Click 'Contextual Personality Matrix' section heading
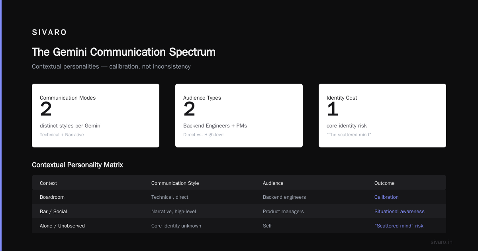The height and width of the screenshot is (251, 478). (77, 165)
